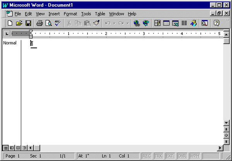Click horizontal scrollbar left arrow
This screenshot has width=232, height=161.
tap(31, 148)
